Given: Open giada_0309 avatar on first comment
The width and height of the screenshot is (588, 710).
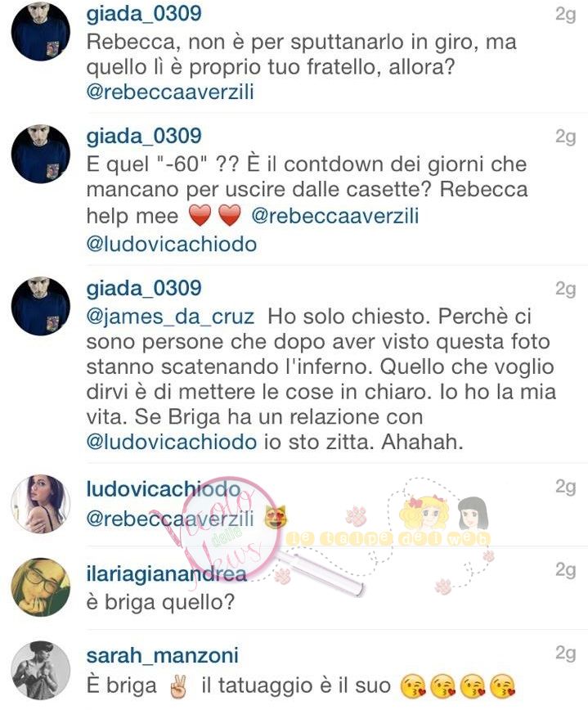Looking at the screenshot, I should (41, 31).
